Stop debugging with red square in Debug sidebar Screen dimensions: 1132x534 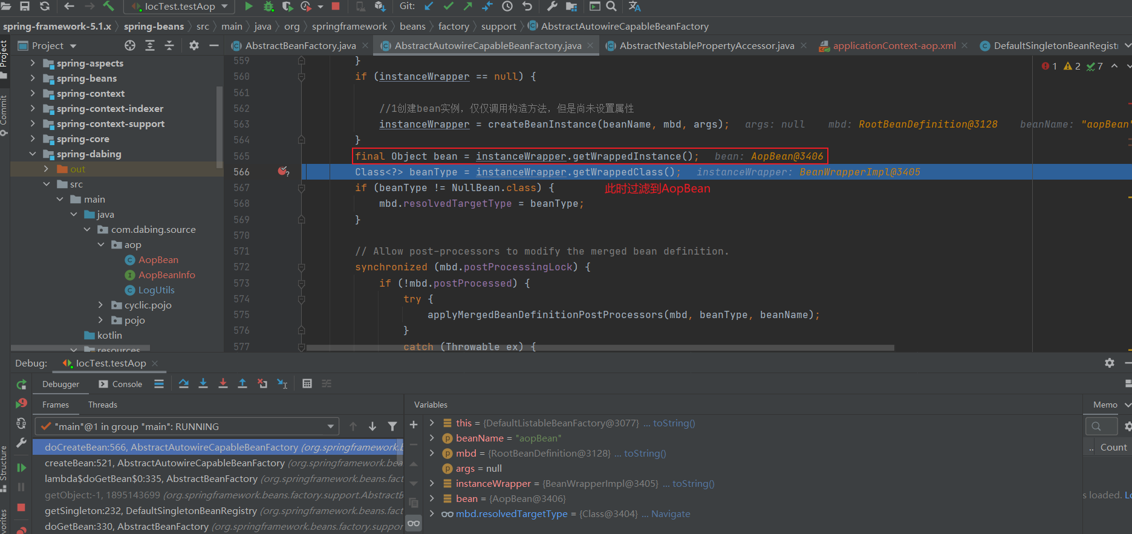click(x=21, y=507)
